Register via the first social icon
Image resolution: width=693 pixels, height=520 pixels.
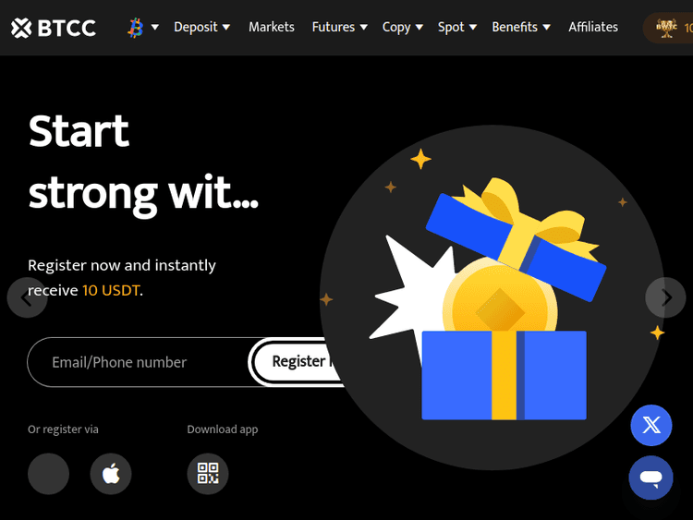click(x=49, y=474)
